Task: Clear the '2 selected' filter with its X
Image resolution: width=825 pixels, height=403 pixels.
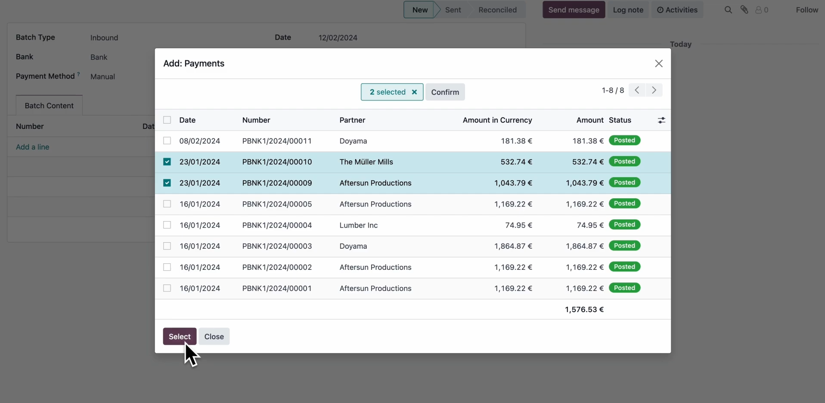Action: tap(414, 92)
